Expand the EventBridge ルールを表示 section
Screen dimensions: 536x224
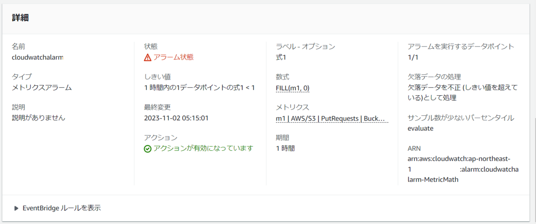58,208
